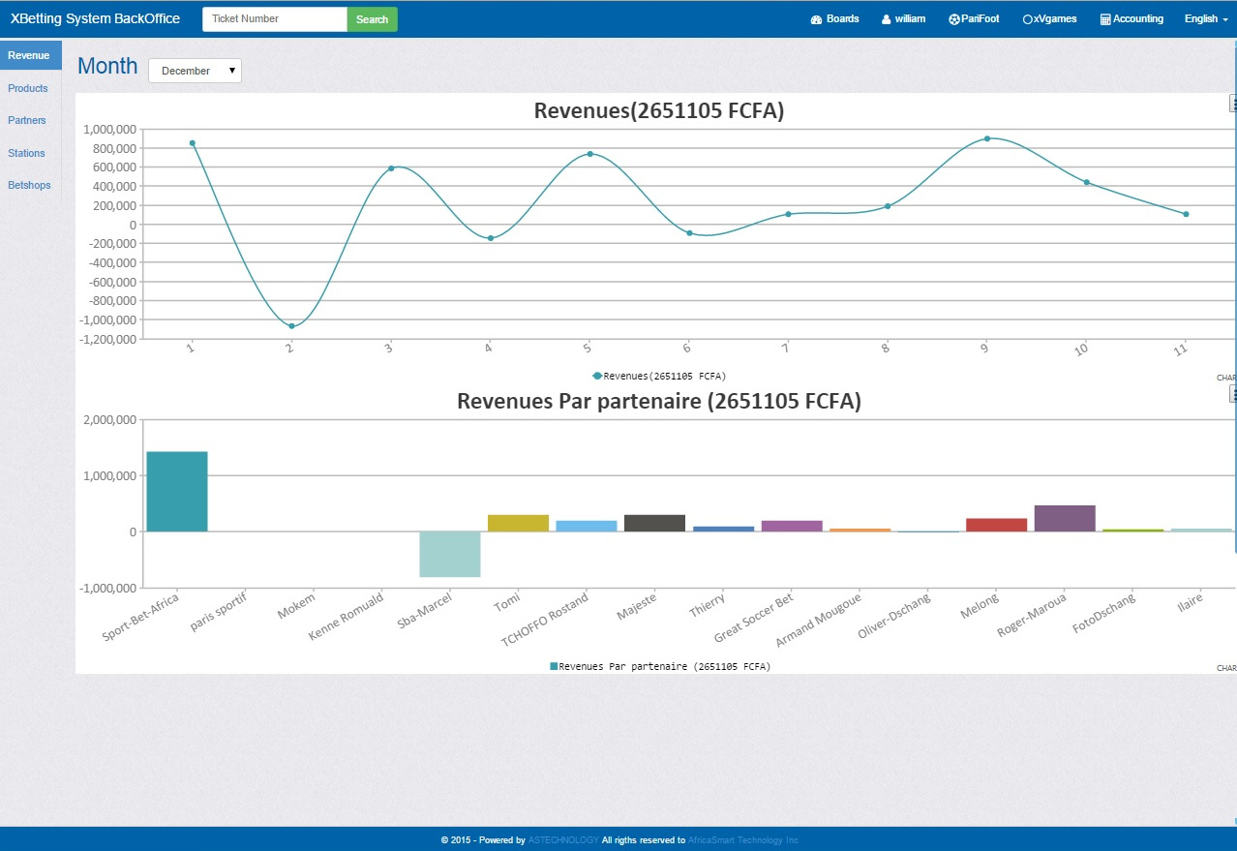The width and height of the screenshot is (1237, 851).
Task: Toggle the Revenues line series in legend
Action: [x=659, y=376]
